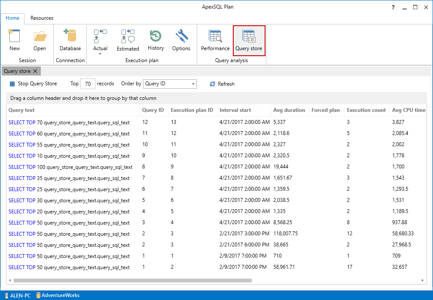Click the Top records number field
433x300 pixels.
88,84
